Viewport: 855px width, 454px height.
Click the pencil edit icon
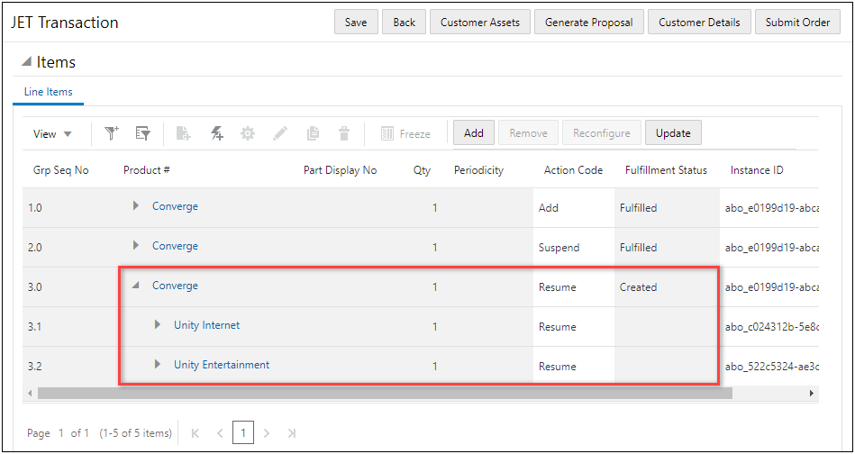[x=279, y=133]
